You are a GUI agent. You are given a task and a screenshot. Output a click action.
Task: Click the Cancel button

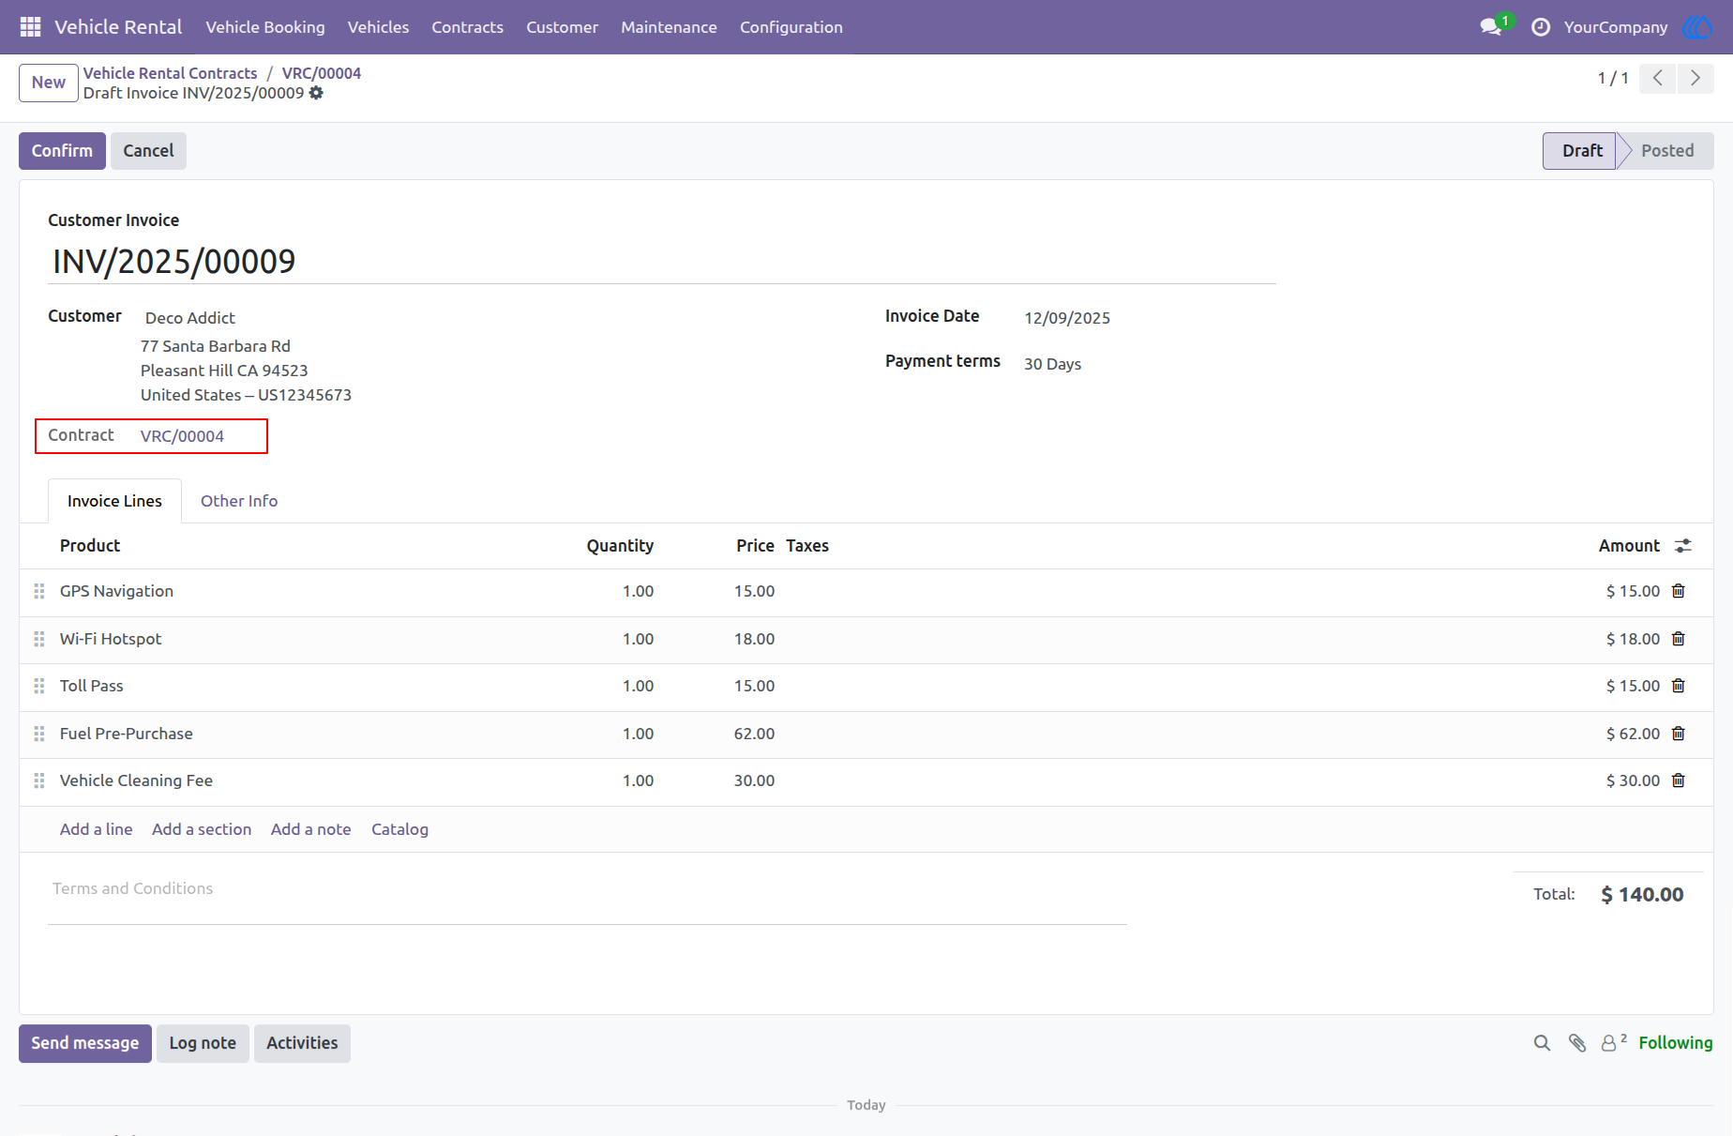148,151
